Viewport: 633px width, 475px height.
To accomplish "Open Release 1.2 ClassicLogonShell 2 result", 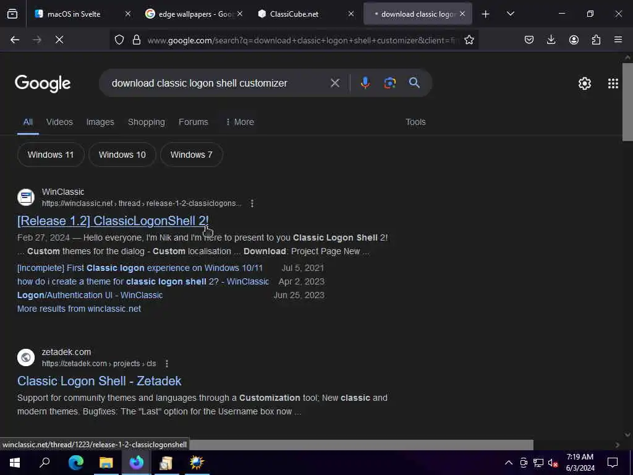I will [113, 221].
